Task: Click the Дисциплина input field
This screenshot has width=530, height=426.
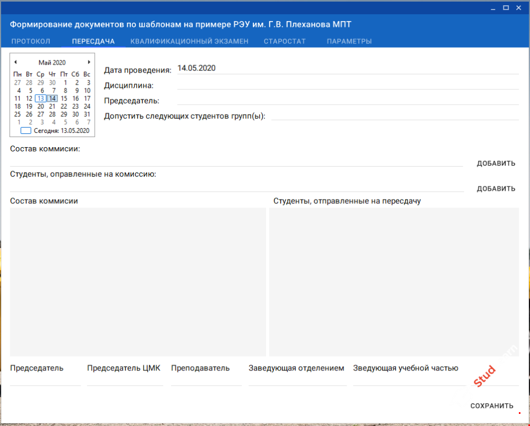Action: tap(347, 84)
